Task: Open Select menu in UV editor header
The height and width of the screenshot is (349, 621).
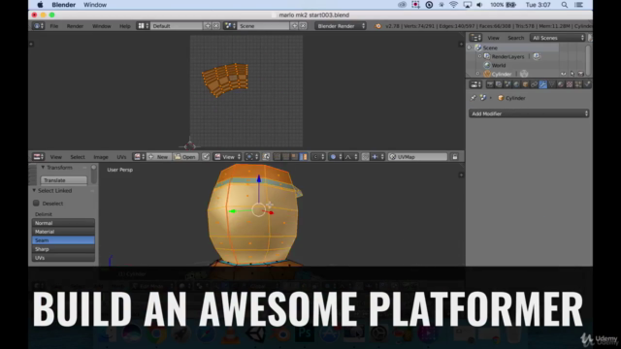Action: [78, 157]
